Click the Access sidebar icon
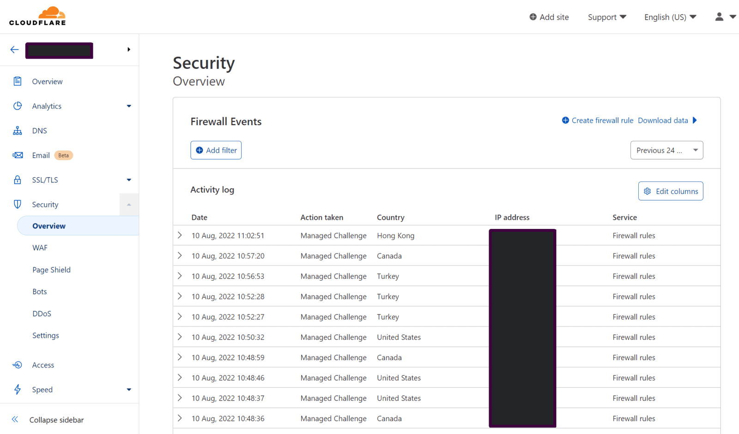The image size is (739, 434). click(x=17, y=365)
